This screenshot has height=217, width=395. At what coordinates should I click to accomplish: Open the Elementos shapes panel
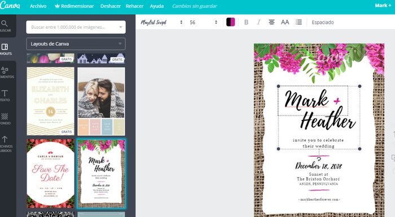click(x=5, y=72)
